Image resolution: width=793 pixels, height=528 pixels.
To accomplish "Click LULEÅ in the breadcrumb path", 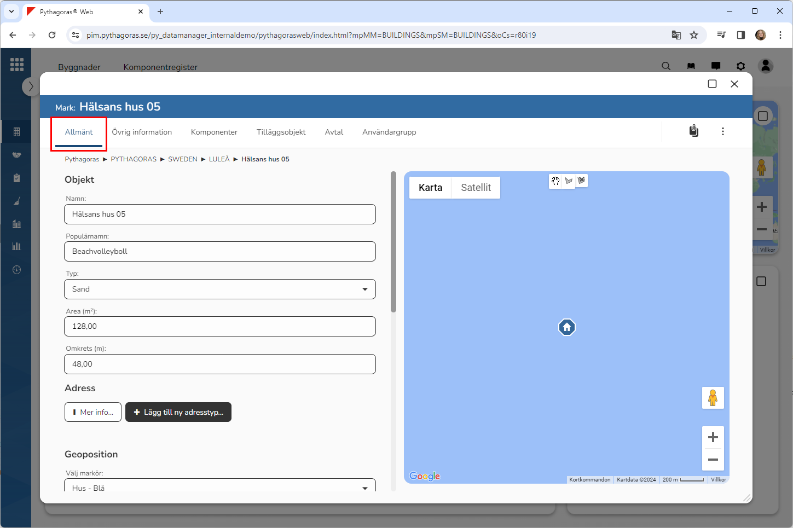I will 219,159.
